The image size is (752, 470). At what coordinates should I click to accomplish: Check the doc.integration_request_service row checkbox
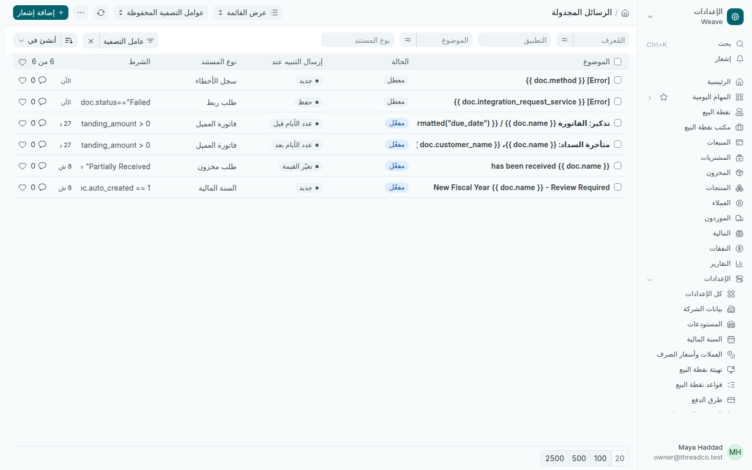(x=618, y=102)
